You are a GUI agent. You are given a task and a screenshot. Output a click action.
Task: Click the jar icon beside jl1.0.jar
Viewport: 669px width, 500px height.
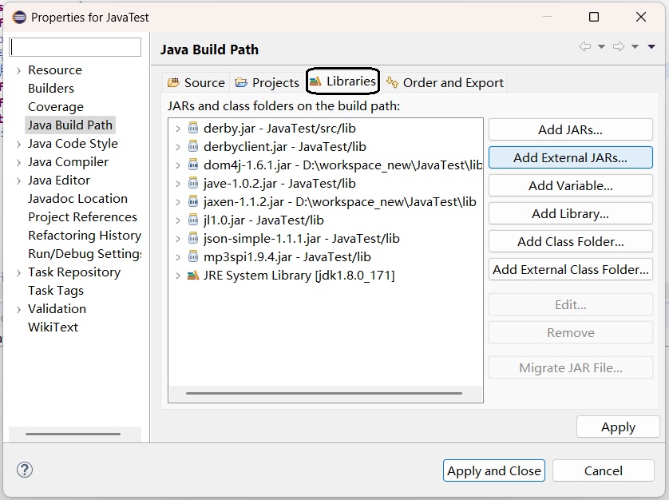[x=193, y=220]
